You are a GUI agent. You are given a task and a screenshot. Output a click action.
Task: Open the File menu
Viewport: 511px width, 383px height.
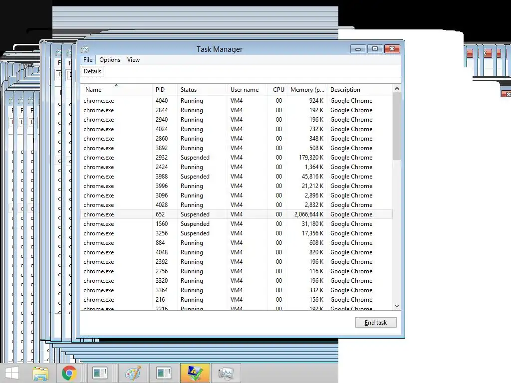[88, 60]
